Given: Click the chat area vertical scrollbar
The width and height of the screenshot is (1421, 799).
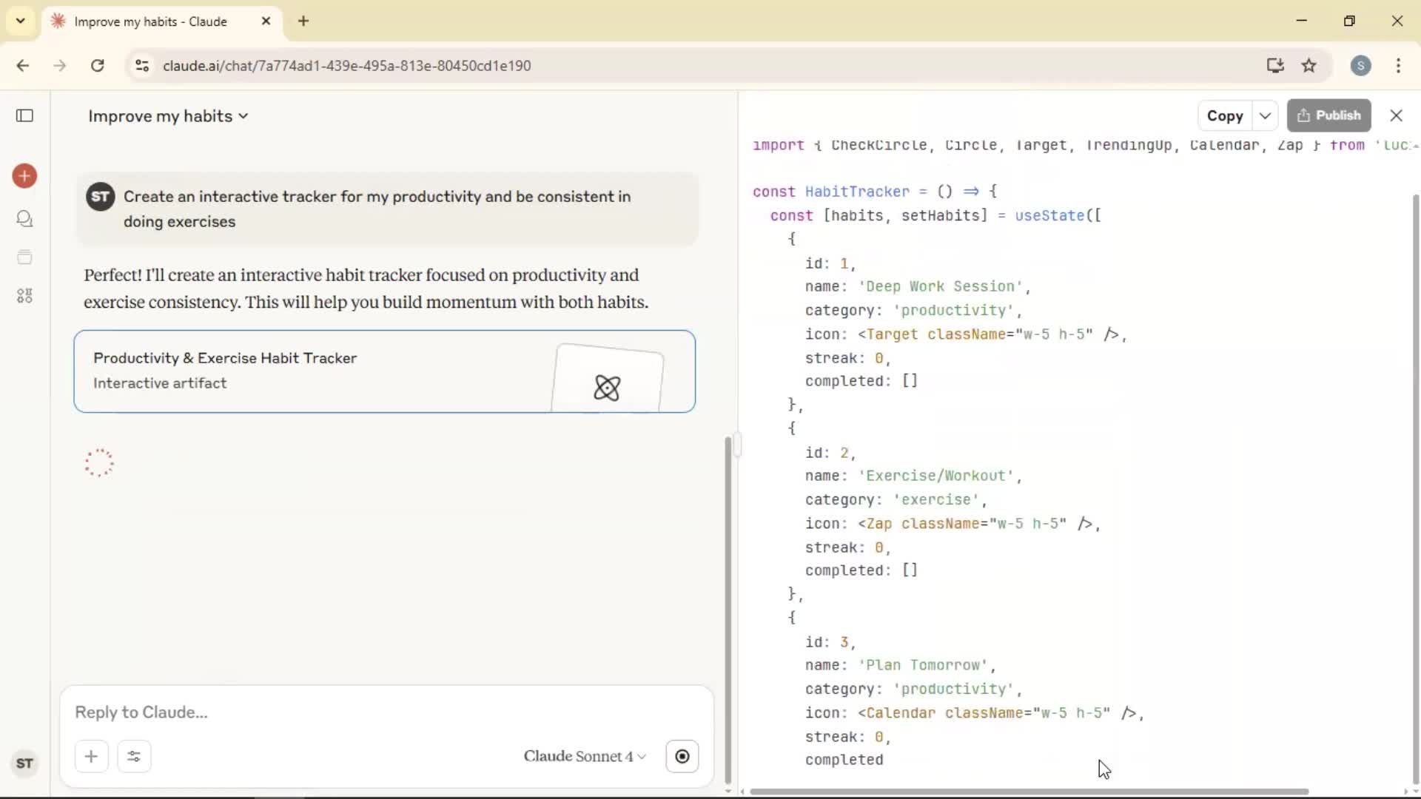Looking at the screenshot, I should click(728, 610).
